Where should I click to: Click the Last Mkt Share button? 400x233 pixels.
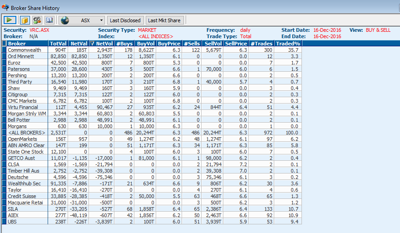(164, 20)
